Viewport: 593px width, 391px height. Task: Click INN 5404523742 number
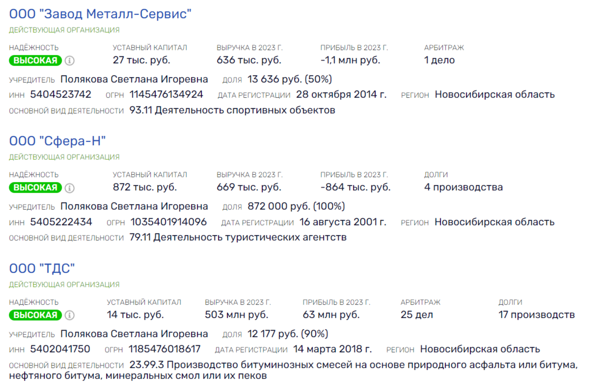(60, 95)
